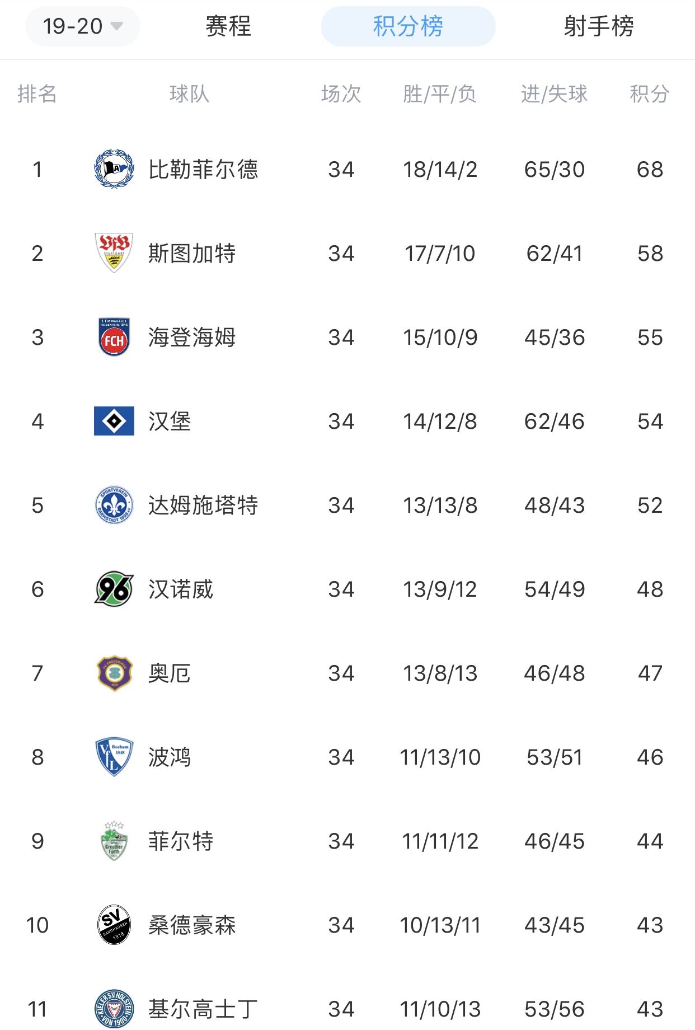Select the 菲尔特 green clover crest
The height and width of the screenshot is (1030, 695).
tap(114, 841)
